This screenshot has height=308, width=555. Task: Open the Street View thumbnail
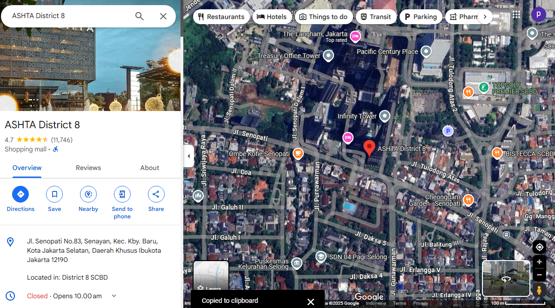coord(506,278)
